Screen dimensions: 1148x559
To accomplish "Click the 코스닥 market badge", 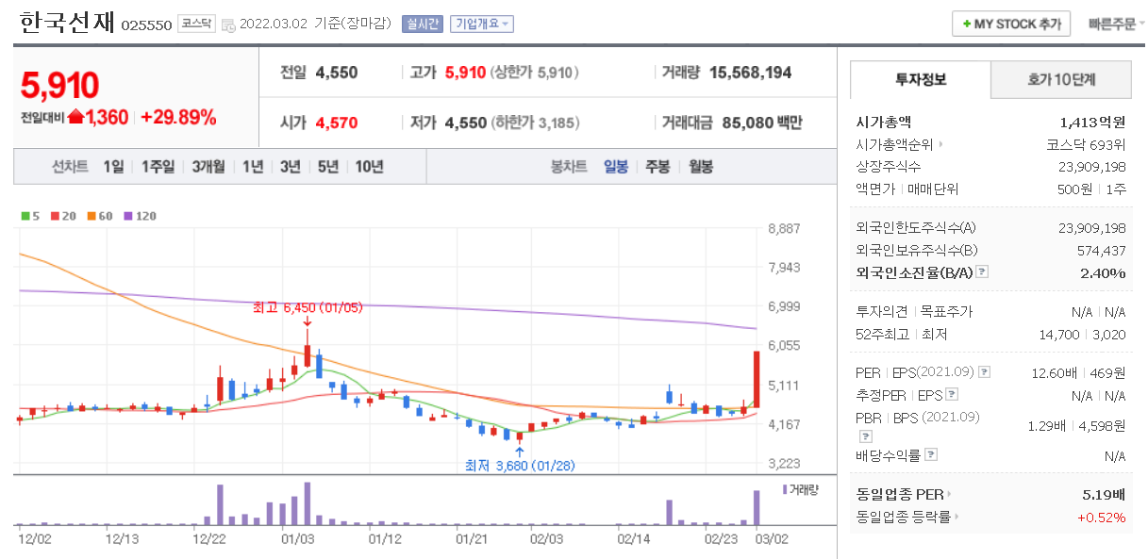I will pyautogui.click(x=196, y=25).
